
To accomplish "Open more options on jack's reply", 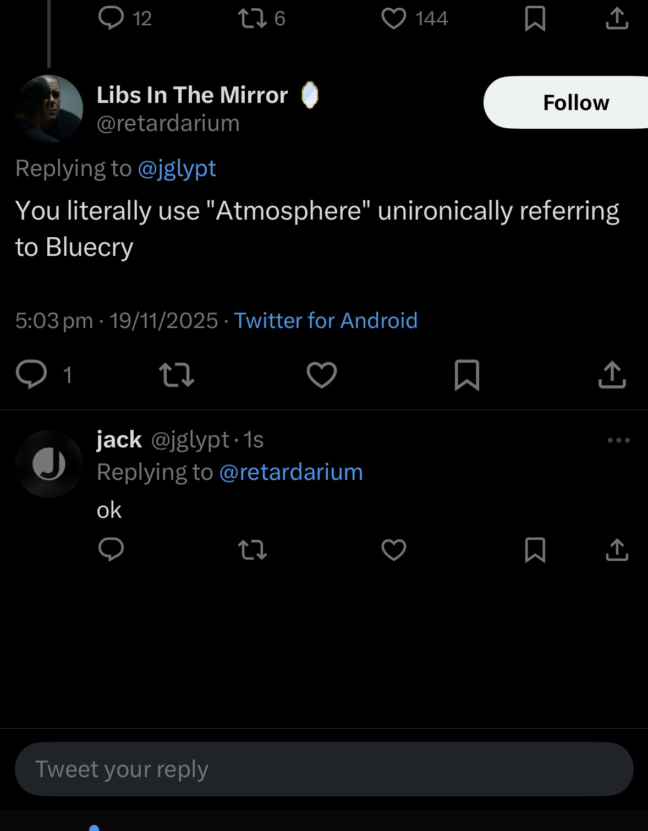I will tap(618, 440).
